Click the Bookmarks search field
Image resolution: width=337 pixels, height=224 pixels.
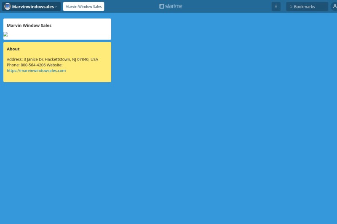[307, 6]
